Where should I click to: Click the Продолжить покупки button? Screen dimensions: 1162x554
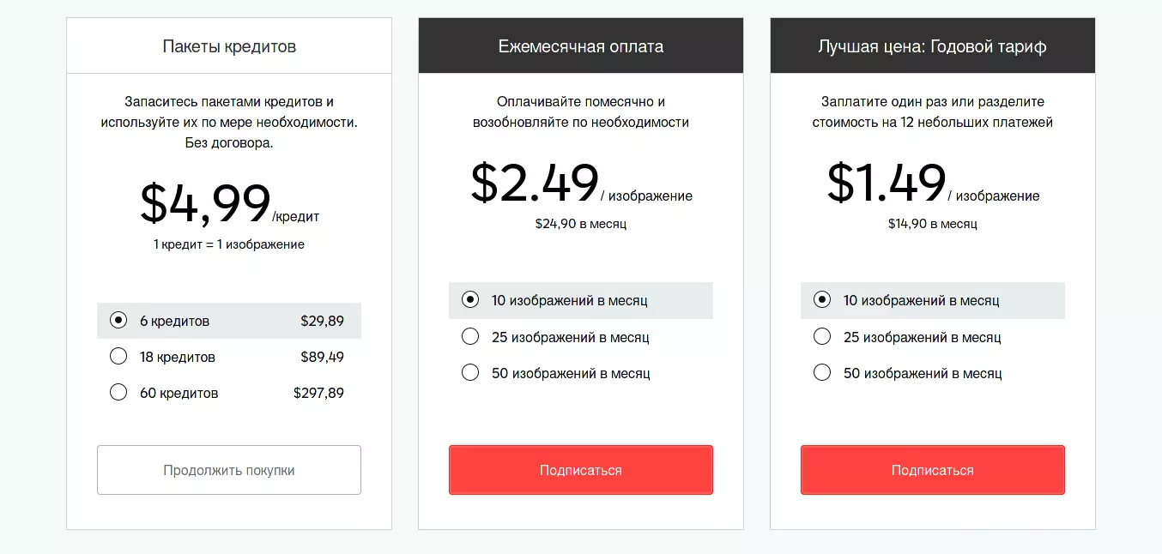pos(229,470)
